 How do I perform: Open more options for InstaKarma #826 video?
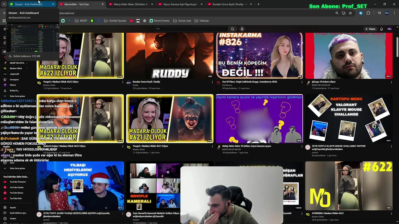302,82
